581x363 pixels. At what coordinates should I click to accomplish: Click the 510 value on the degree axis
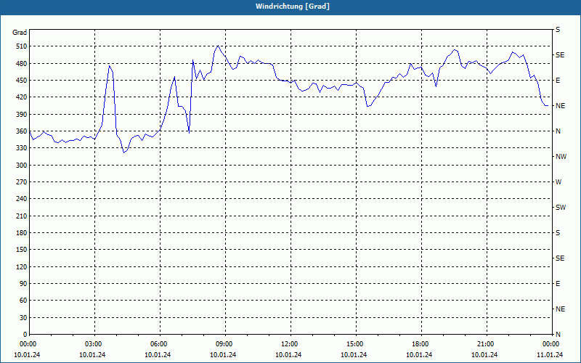click(22, 46)
